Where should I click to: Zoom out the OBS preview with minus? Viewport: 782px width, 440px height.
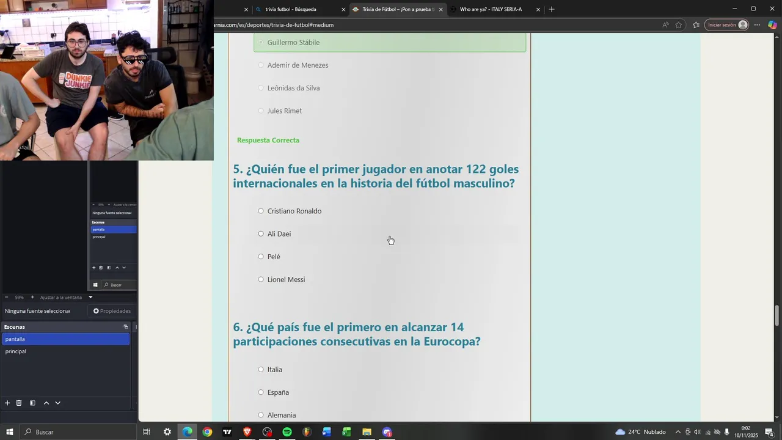(6, 297)
